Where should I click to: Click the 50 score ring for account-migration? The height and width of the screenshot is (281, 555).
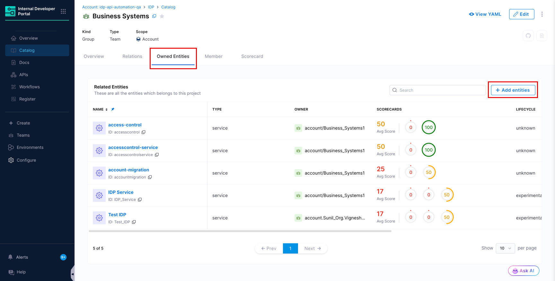coord(428,172)
